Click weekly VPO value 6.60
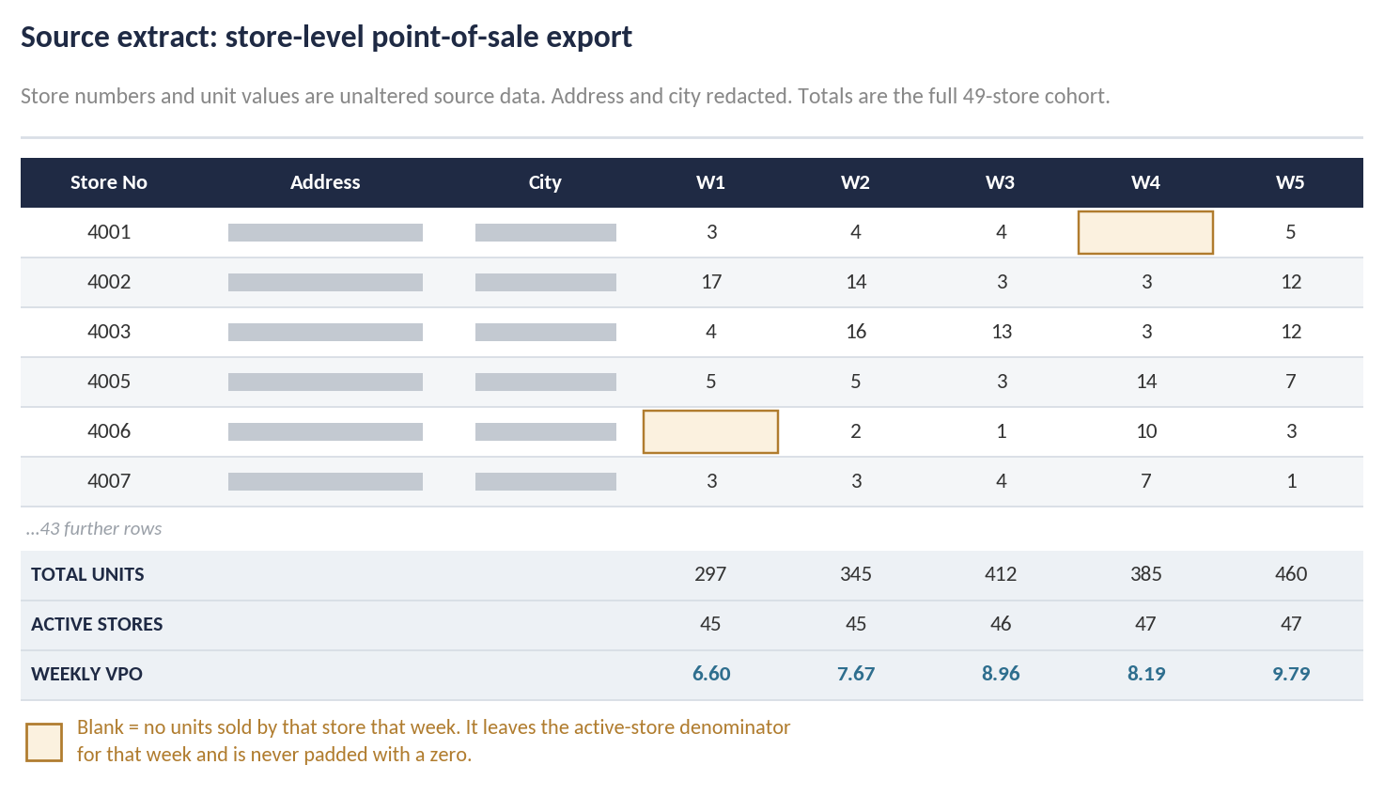Viewport: 1384px width, 796px height. [711, 674]
